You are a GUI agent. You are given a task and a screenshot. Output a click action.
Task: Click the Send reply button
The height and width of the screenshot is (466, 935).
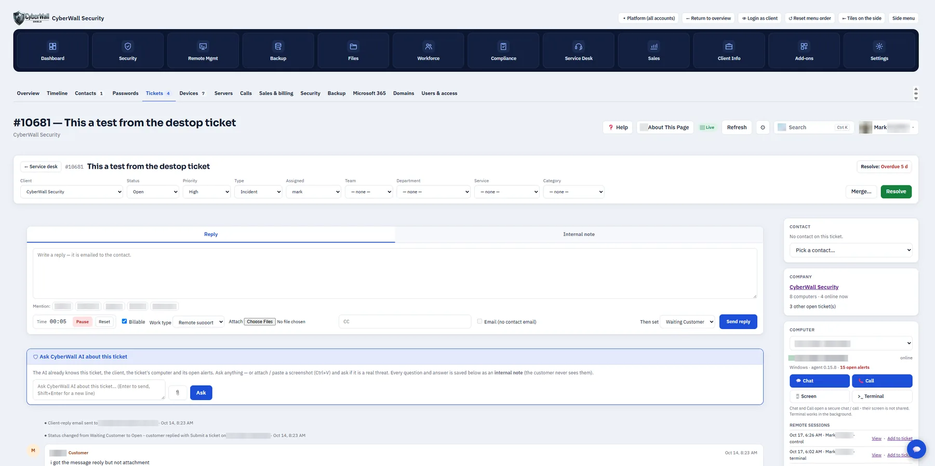coord(738,322)
